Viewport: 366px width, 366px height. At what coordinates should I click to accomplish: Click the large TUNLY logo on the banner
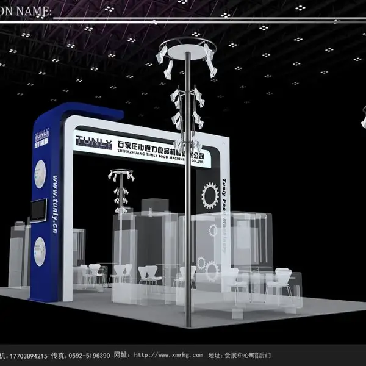94,142
